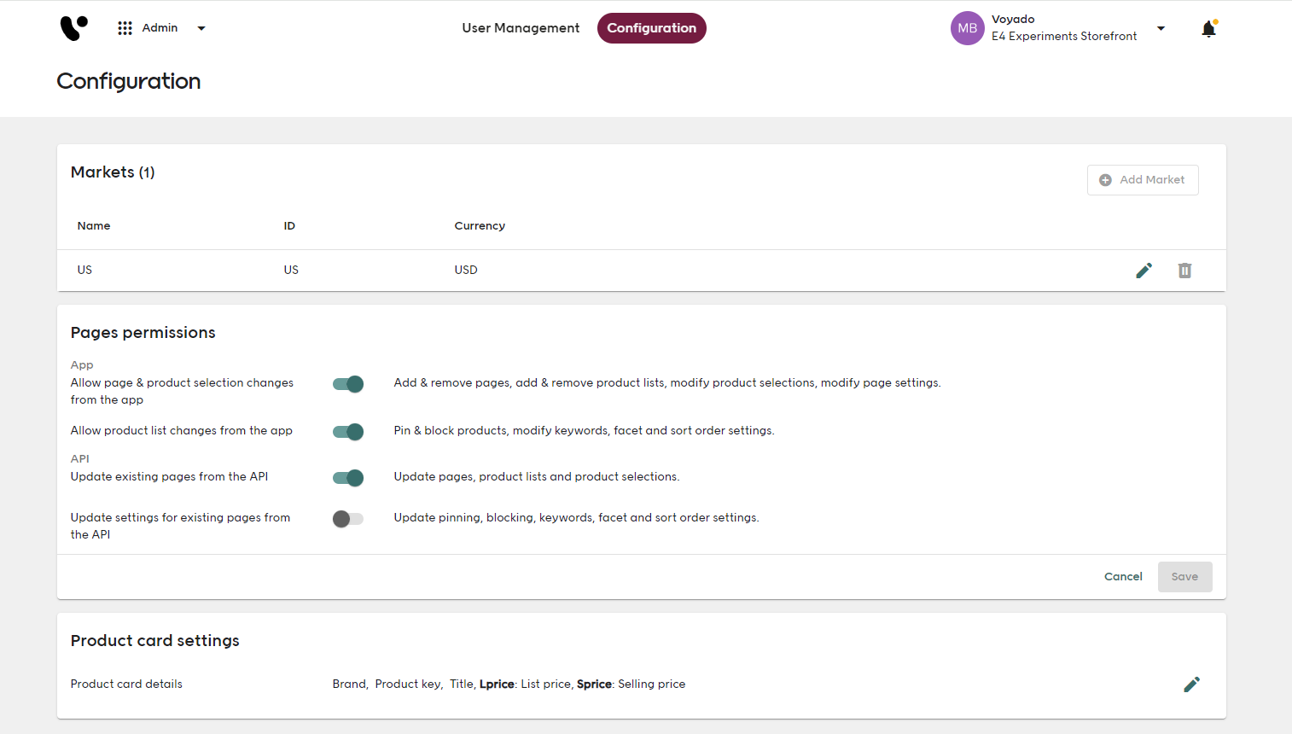Click the E4 Experiments Storefront text
This screenshot has height=734, width=1292.
coord(1064,37)
